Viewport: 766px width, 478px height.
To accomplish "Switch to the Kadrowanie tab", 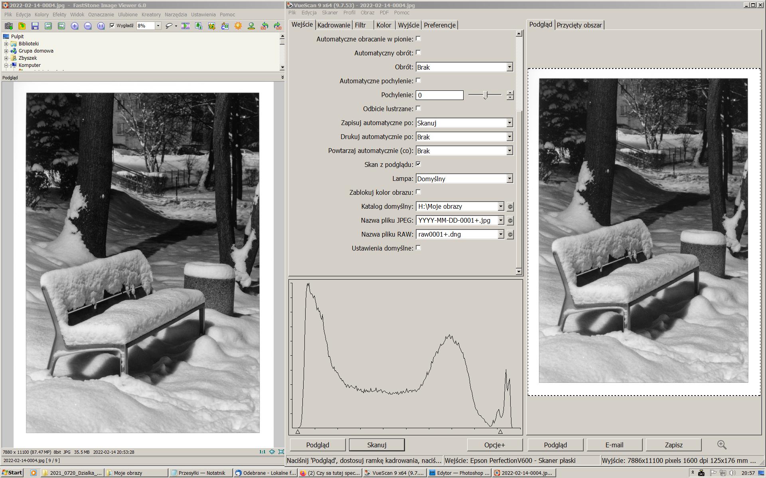I will tap(334, 25).
